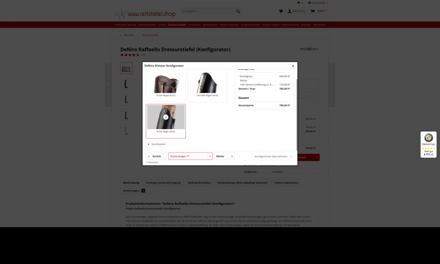Viewport: 440px width, 264px height.
Task: Continue with the Weiter button
Action: [224, 156]
